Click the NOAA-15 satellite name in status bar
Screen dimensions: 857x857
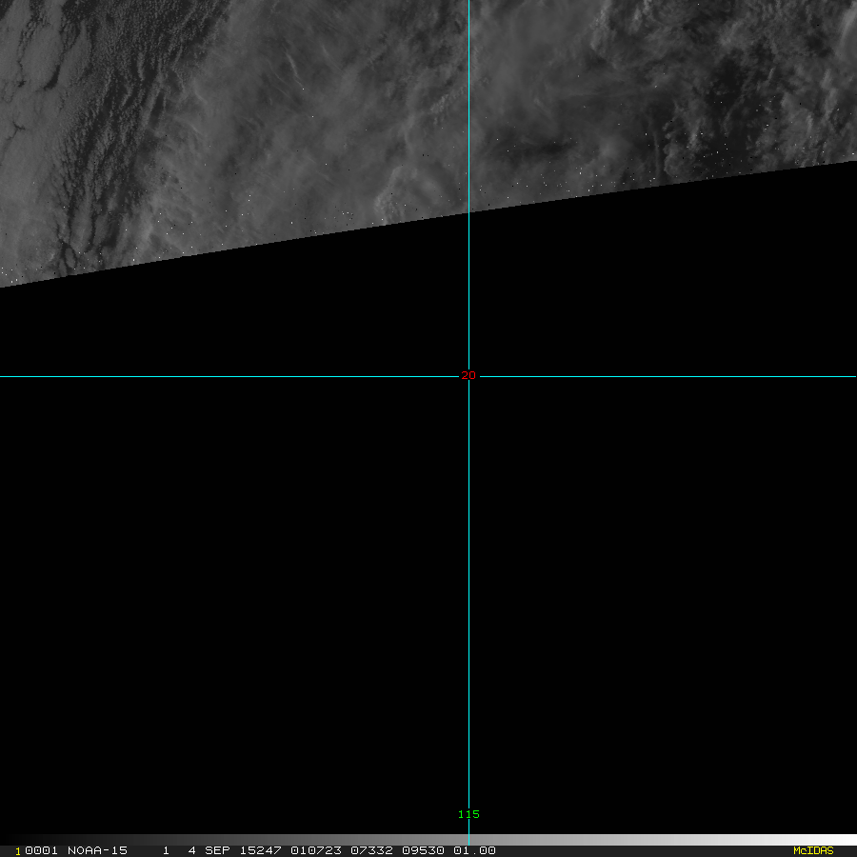pos(97,850)
